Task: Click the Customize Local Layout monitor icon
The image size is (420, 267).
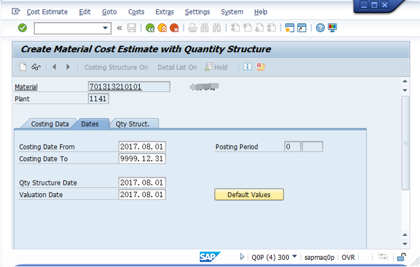Action: [332, 27]
